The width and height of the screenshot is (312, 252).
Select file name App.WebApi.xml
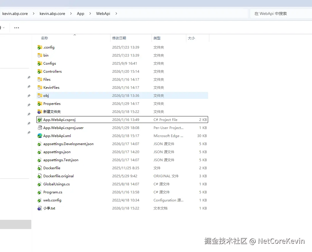[57, 136]
